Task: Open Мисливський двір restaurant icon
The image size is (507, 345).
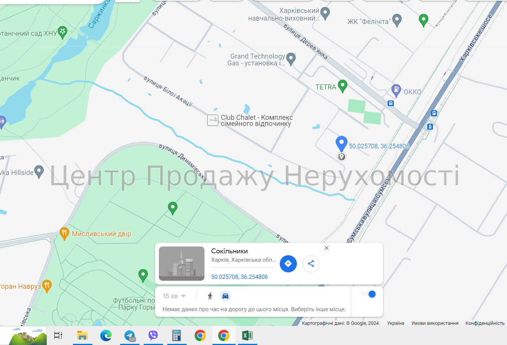Action: point(64,234)
